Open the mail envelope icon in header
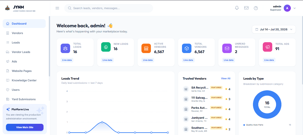Screen dimensions: 303x135 click(246, 8)
